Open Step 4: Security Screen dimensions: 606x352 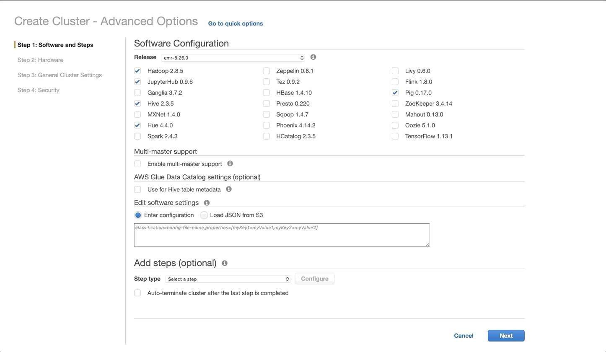(39, 90)
